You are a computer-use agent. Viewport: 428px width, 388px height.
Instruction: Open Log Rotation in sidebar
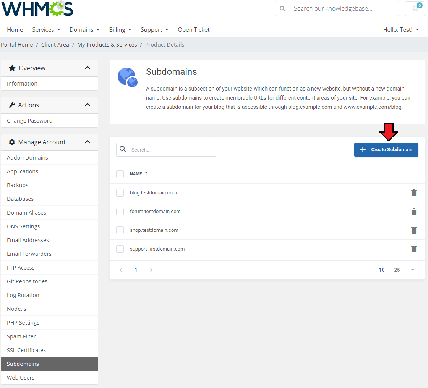click(x=49, y=295)
